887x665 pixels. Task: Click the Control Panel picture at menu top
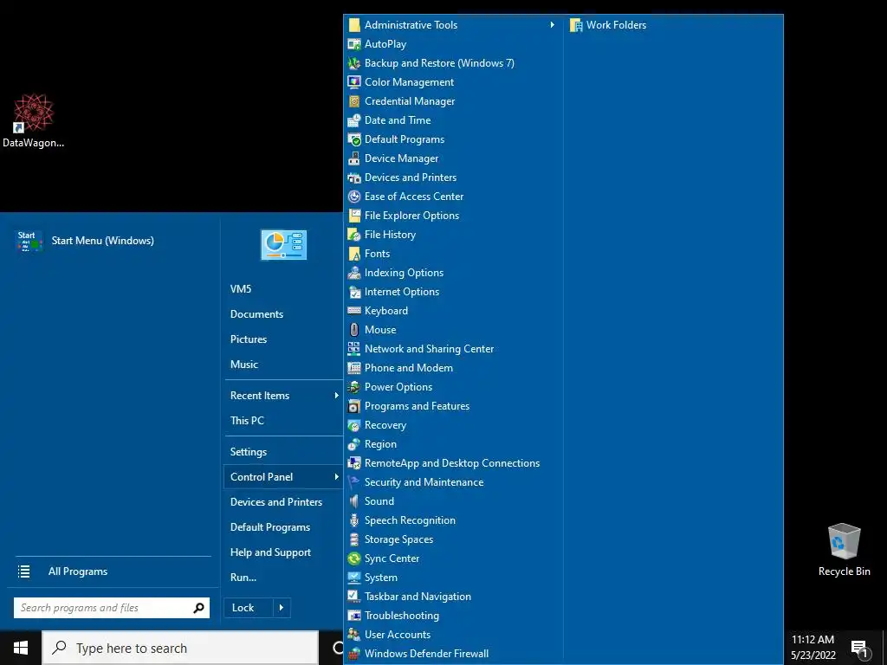(283, 245)
